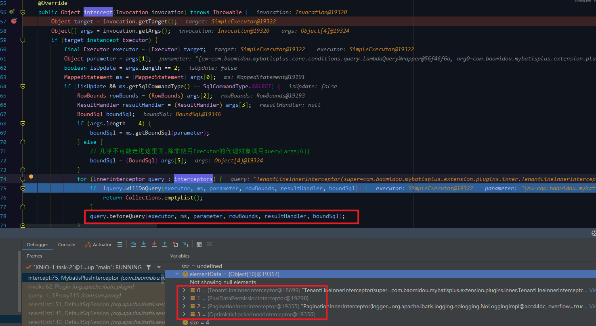
Task: Collapse the code fold on line 59
Action: 23,40
